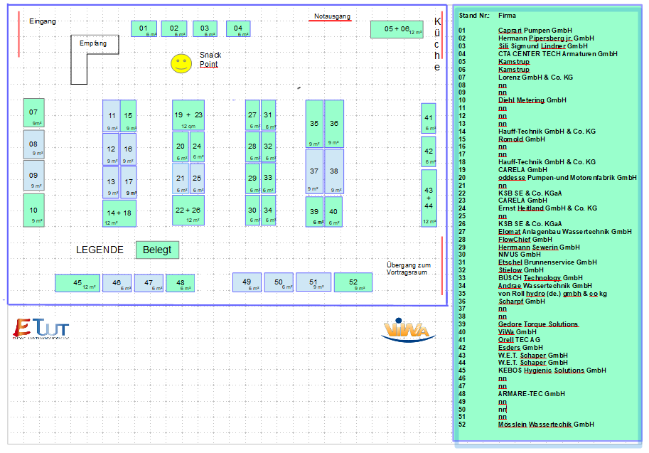Click Caprari Pumpen GmbH in the list
The width and height of the screenshot is (649, 453).
click(535, 31)
